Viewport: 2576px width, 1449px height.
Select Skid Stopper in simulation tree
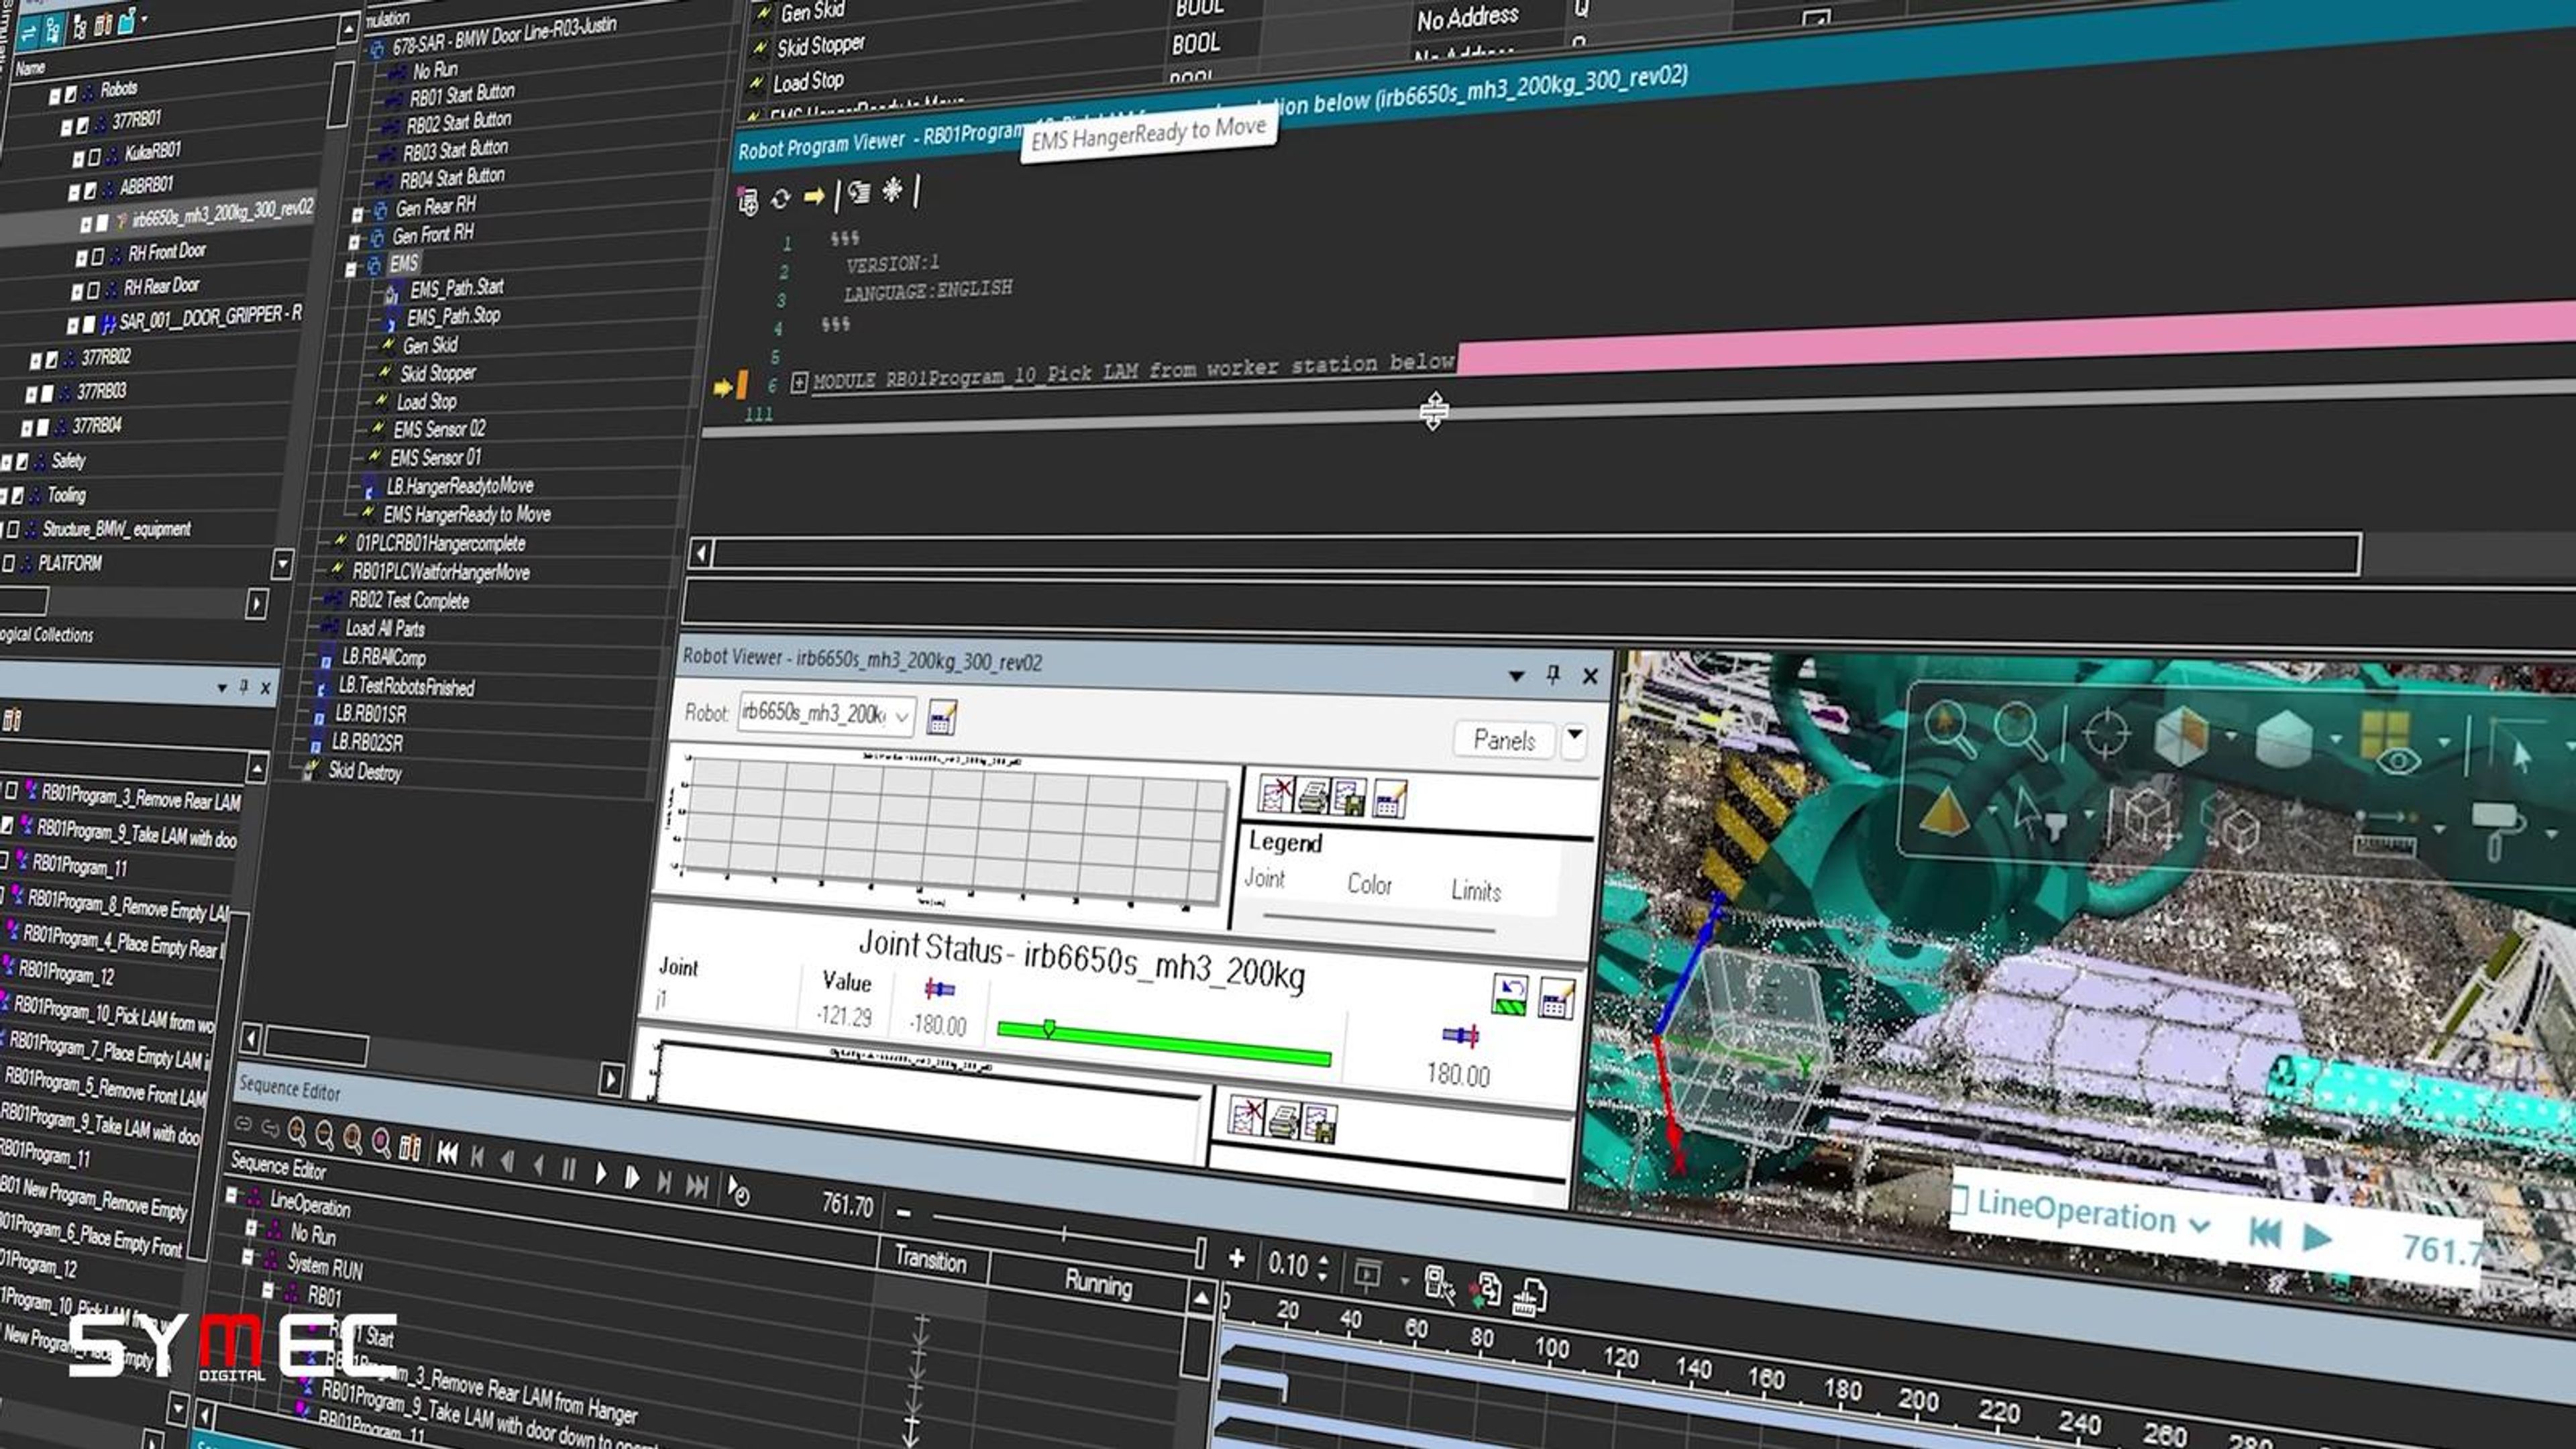pos(438,373)
